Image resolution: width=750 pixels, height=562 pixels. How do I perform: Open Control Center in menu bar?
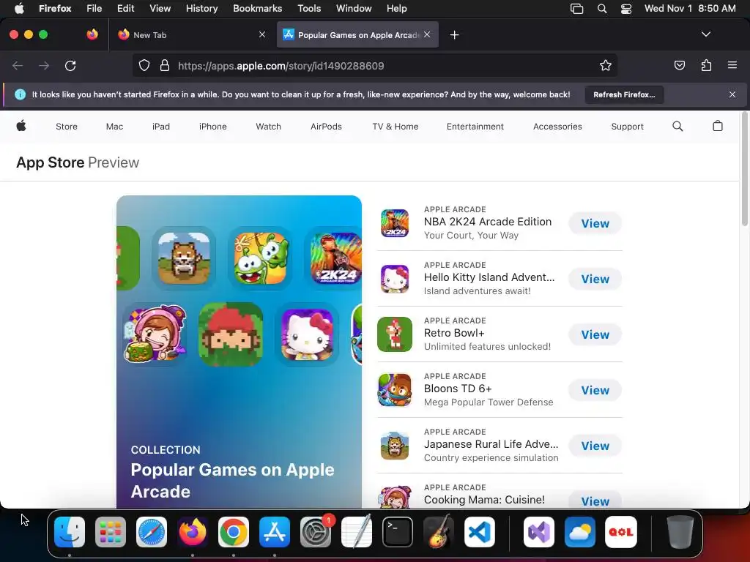(626, 9)
